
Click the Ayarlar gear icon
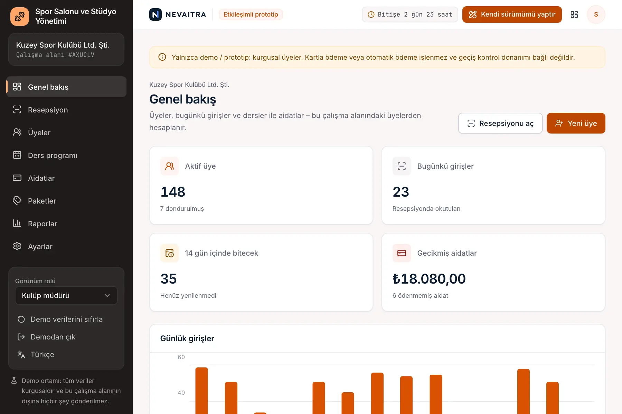[17, 246]
